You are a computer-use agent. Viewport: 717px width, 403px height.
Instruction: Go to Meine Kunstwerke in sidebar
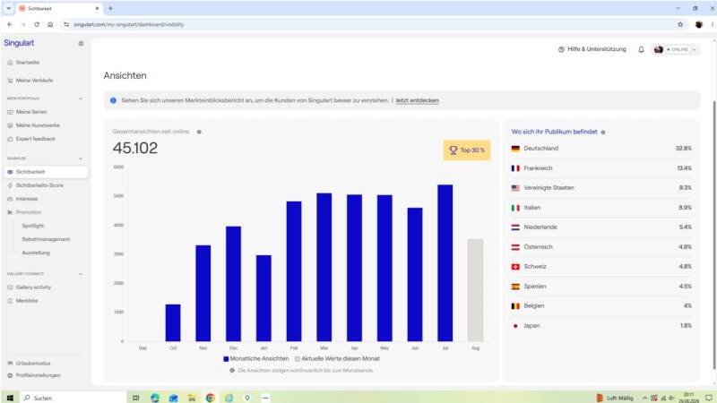pos(38,125)
